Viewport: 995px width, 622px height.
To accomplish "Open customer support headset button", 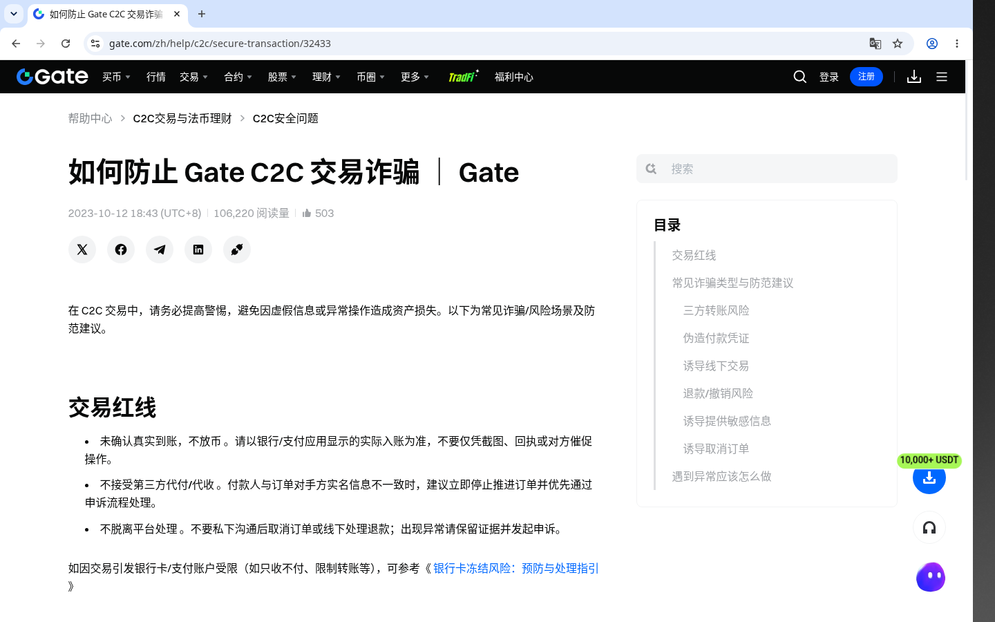I will pyautogui.click(x=929, y=528).
